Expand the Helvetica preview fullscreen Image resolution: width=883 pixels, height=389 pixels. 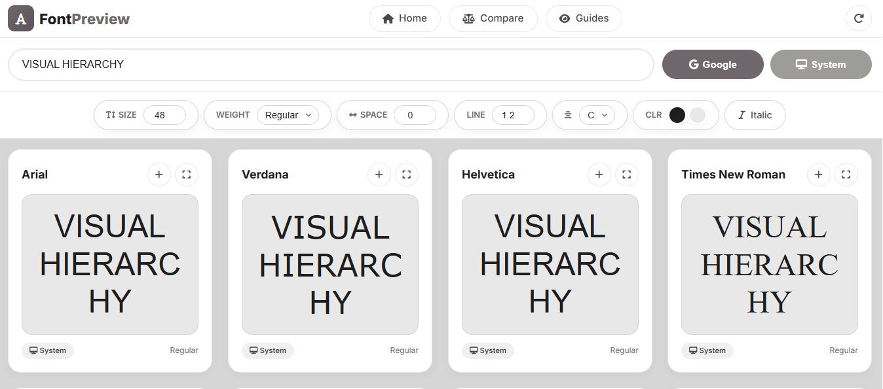pyautogui.click(x=626, y=175)
